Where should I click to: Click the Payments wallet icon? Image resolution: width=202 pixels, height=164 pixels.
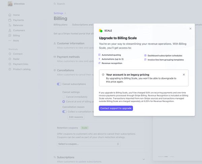[x=10, y=20]
